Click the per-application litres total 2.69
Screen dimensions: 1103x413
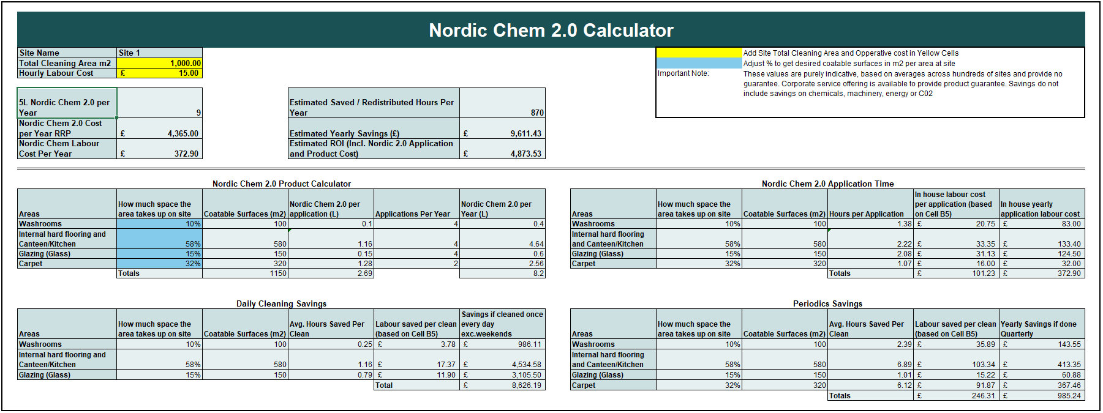point(331,273)
